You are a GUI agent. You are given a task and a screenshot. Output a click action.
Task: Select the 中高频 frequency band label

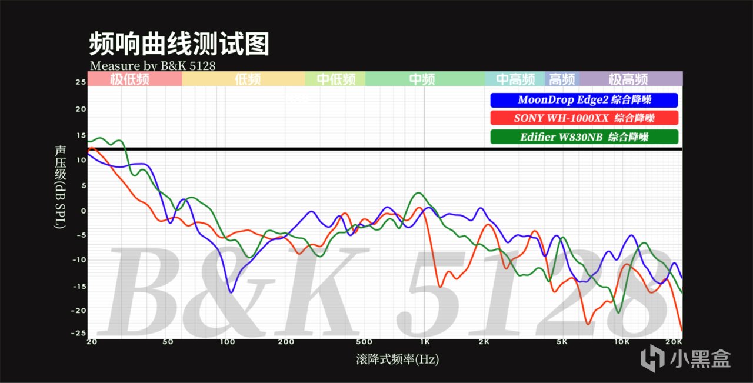515,79
